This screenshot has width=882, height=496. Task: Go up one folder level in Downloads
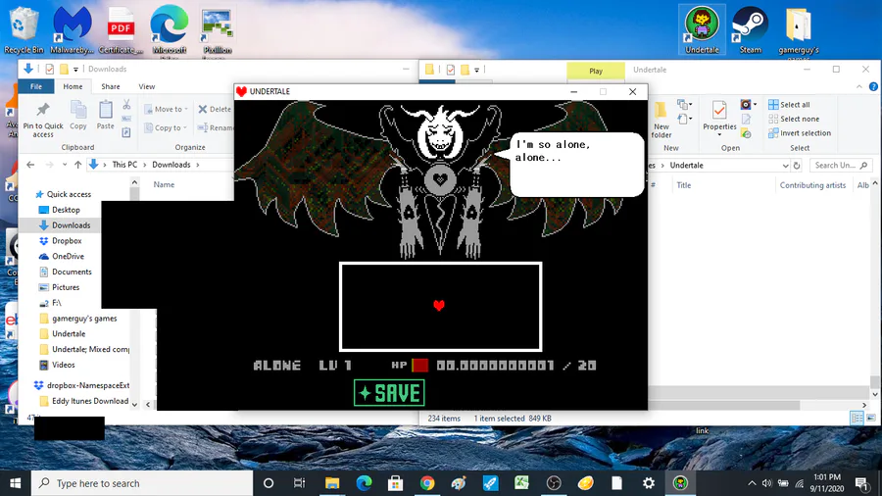coord(77,165)
